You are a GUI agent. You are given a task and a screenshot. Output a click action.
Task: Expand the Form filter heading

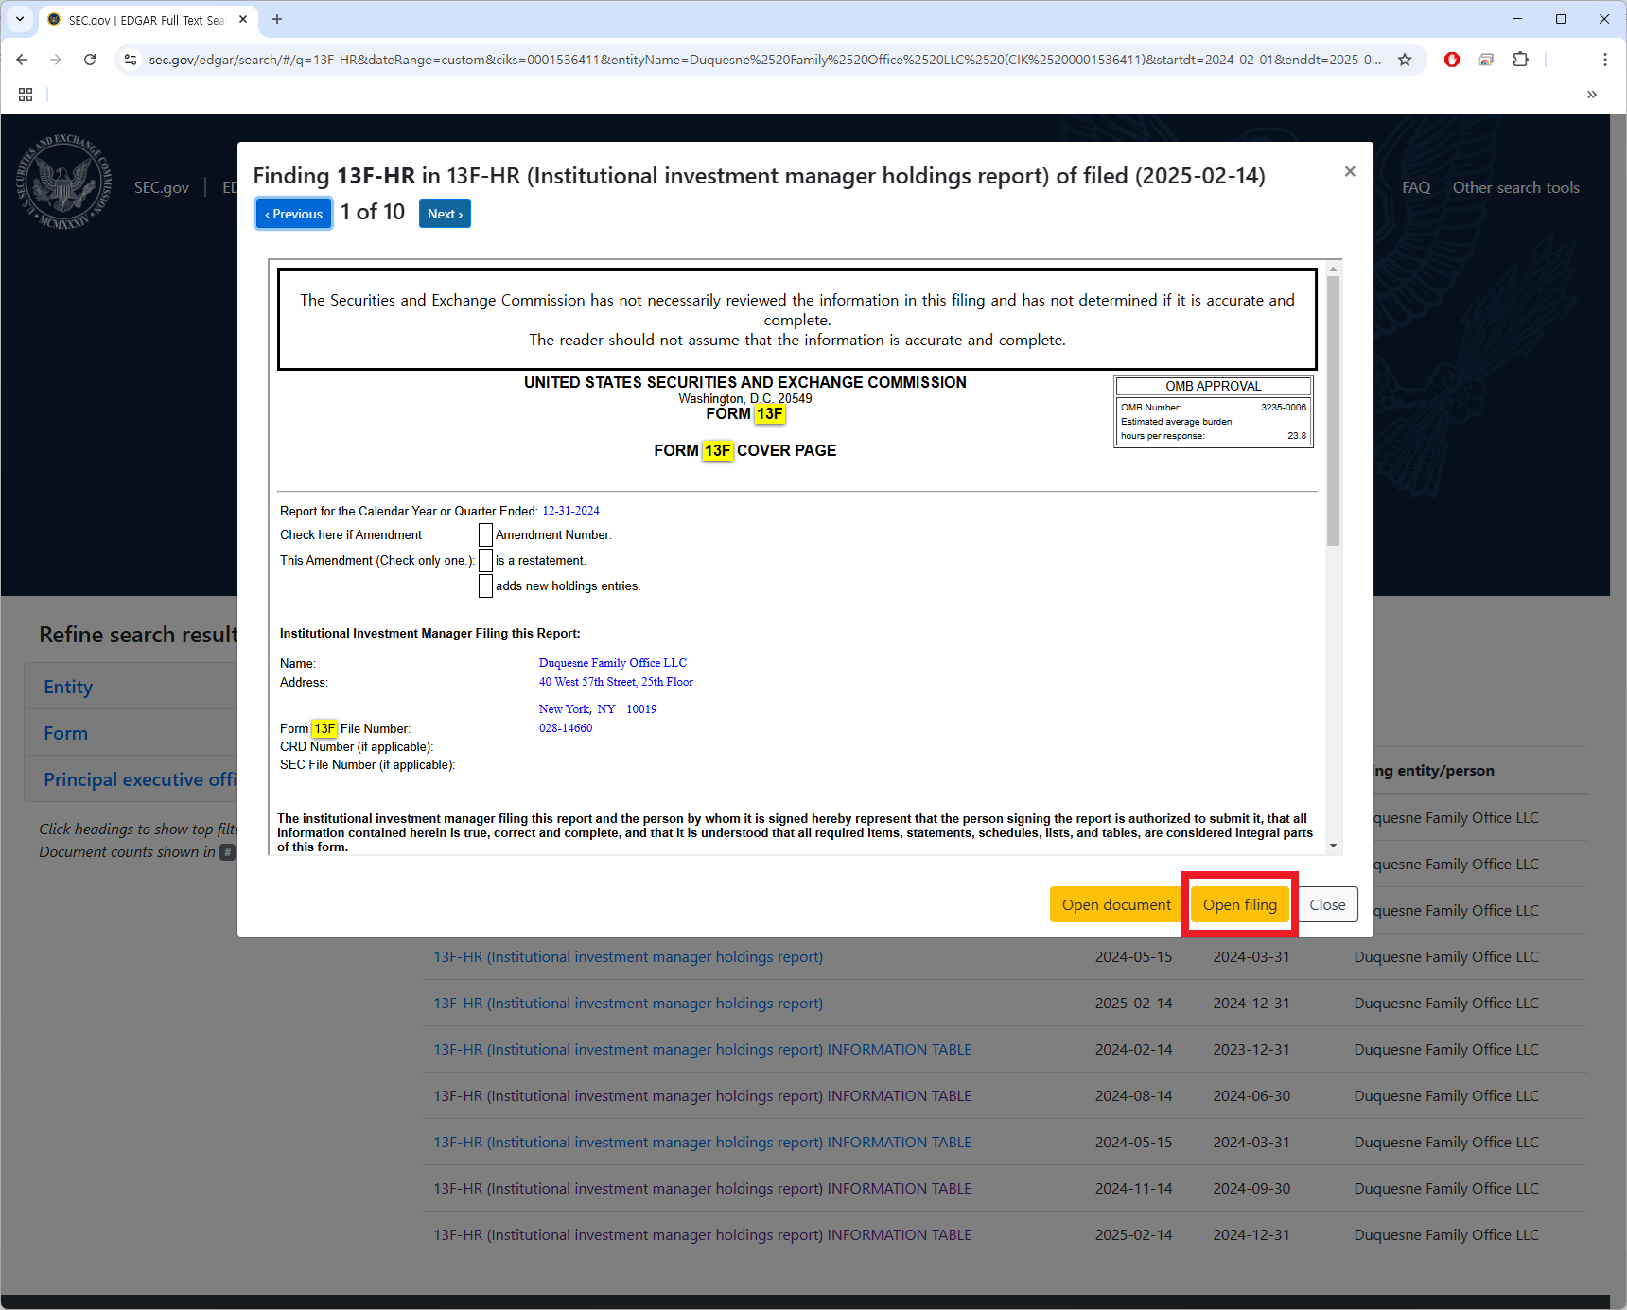(65, 733)
